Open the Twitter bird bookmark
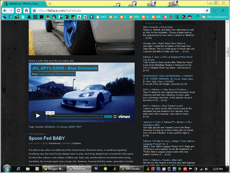230x173 pixels. tap(23, 17)
